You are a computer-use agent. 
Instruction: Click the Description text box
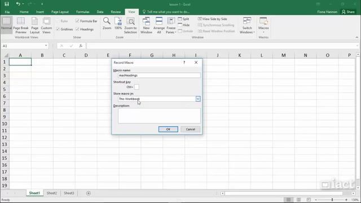159,116
